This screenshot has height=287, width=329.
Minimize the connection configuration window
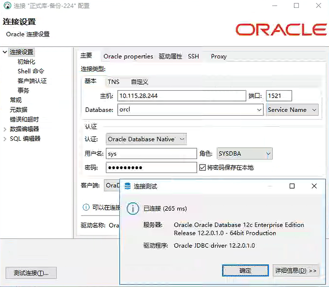point(275,6)
